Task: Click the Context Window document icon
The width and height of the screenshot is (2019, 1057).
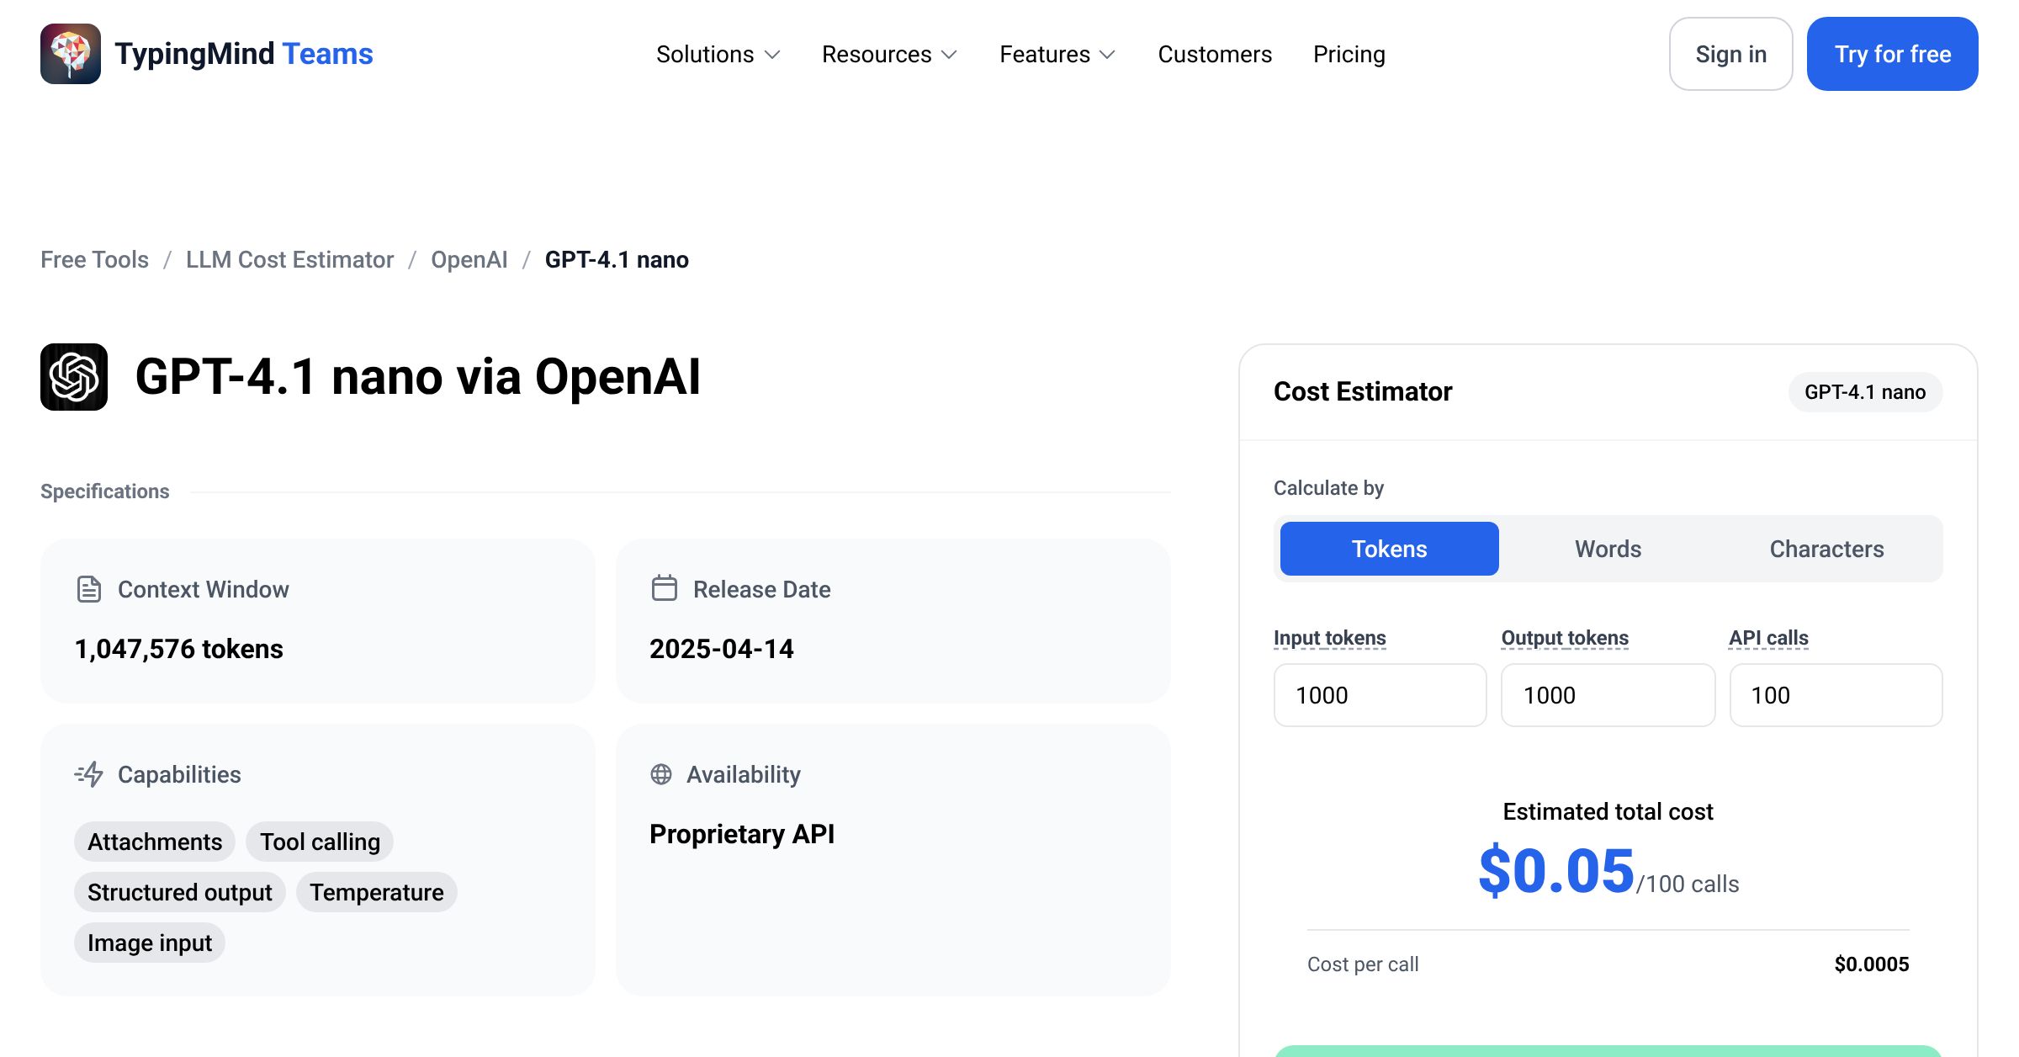Action: click(x=88, y=589)
